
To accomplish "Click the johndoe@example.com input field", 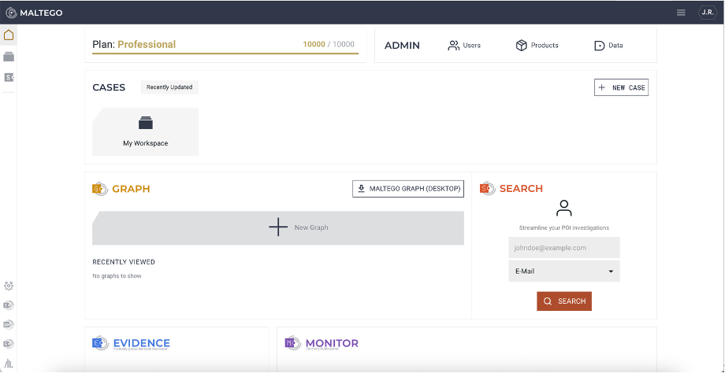I will pyautogui.click(x=564, y=247).
